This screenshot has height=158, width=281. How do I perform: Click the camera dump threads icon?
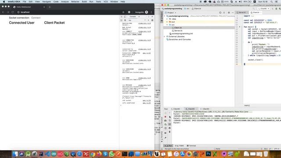(x=166, y=121)
